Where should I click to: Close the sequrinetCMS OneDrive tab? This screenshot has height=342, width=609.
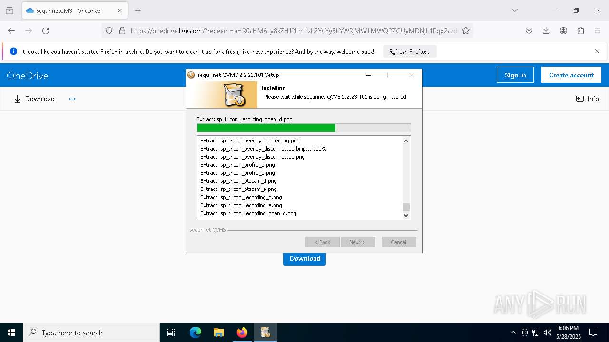pyautogui.click(x=120, y=10)
